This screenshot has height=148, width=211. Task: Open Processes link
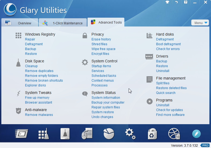[x=100, y=85]
